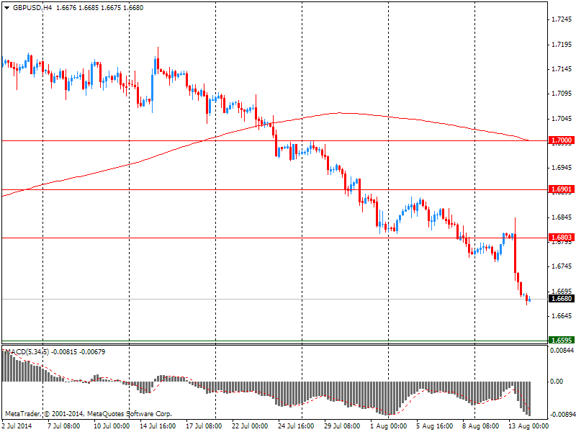Image resolution: width=576 pixels, height=432 pixels.
Task: Click the 7 Jul 08:00 time label
Action: (64, 426)
